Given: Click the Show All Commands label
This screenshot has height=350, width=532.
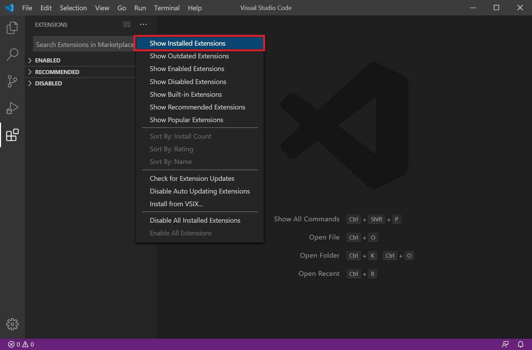Looking at the screenshot, I should click(x=307, y=219).
